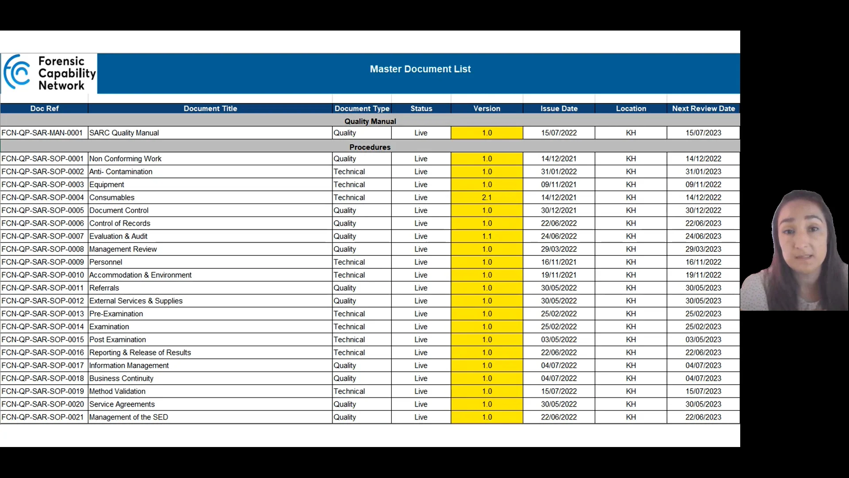This screenshot has width=849, height=478.
Task: Click the Status column header
Action: (x=421, y=108)
